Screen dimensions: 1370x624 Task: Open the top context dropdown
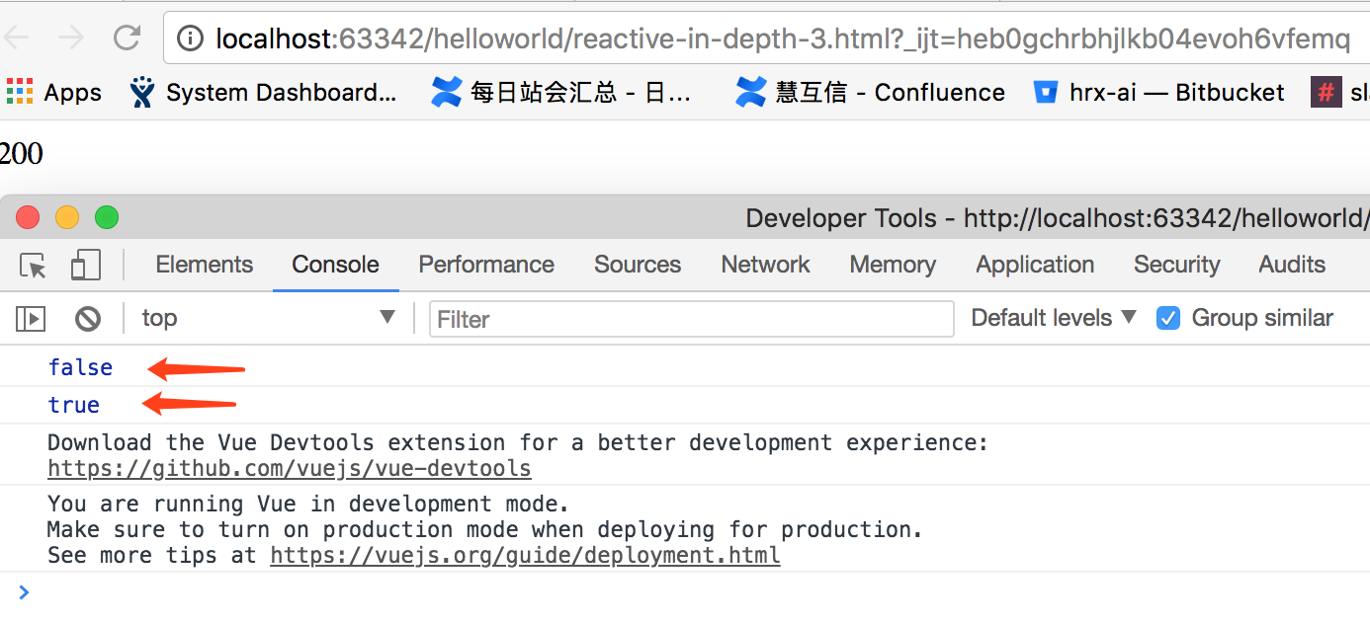pyautogui.click(x=267, y=318)
